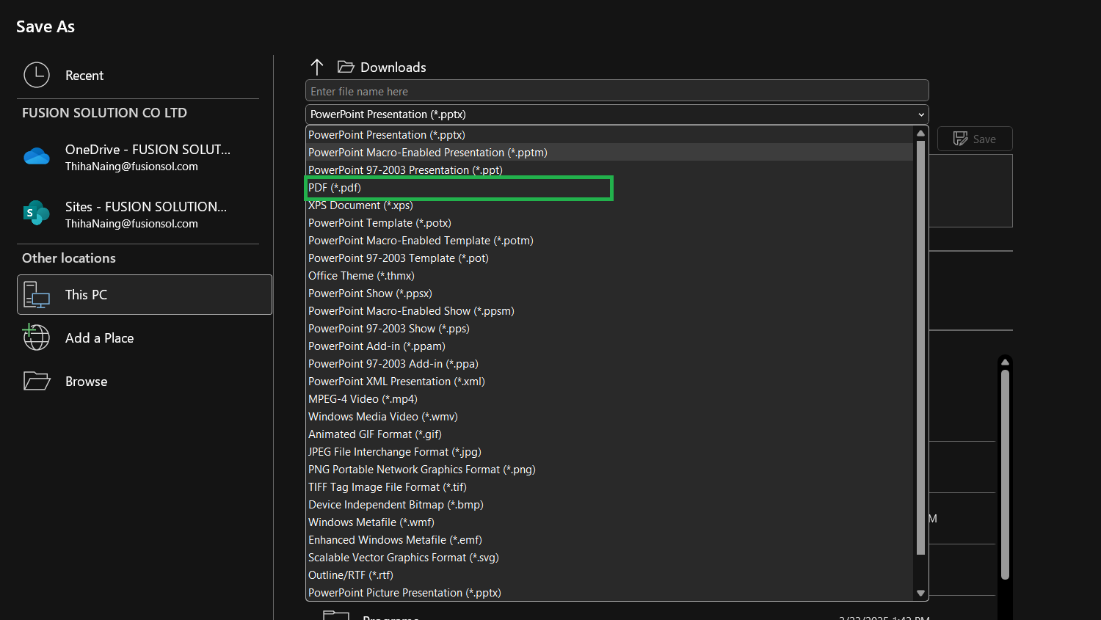Select Enhanced Windows Metafile (*.emf)
This screenshot has height=620, width=1101.
(610, 540)
